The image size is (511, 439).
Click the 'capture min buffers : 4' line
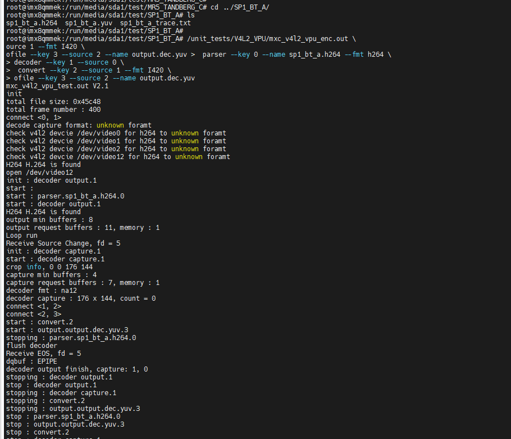pos(51,275)
